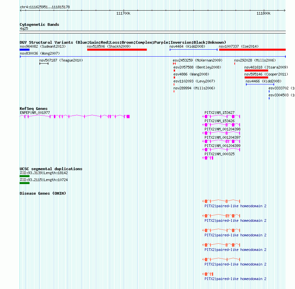Click the UCSC segmental duplications track title

click(x=51, y=169)
